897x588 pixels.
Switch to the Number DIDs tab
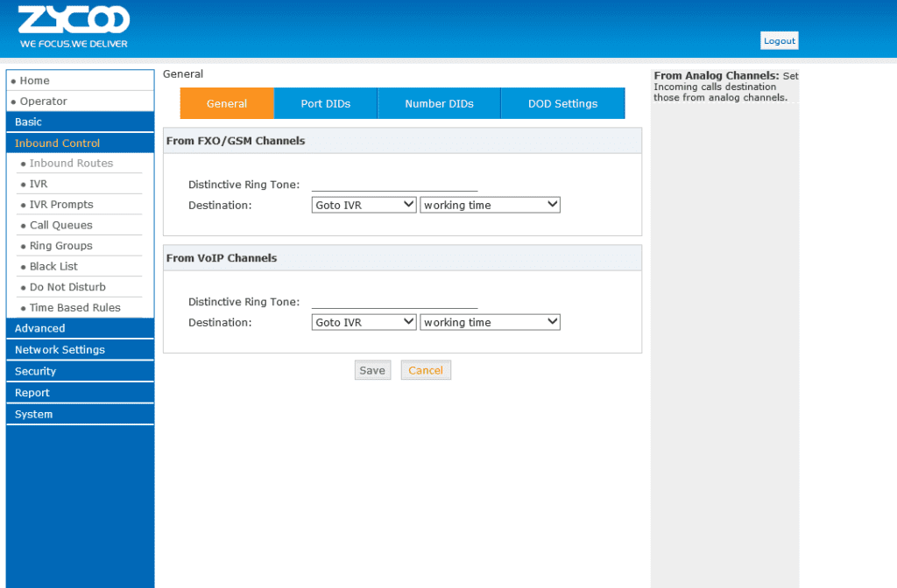coord(439,103)
